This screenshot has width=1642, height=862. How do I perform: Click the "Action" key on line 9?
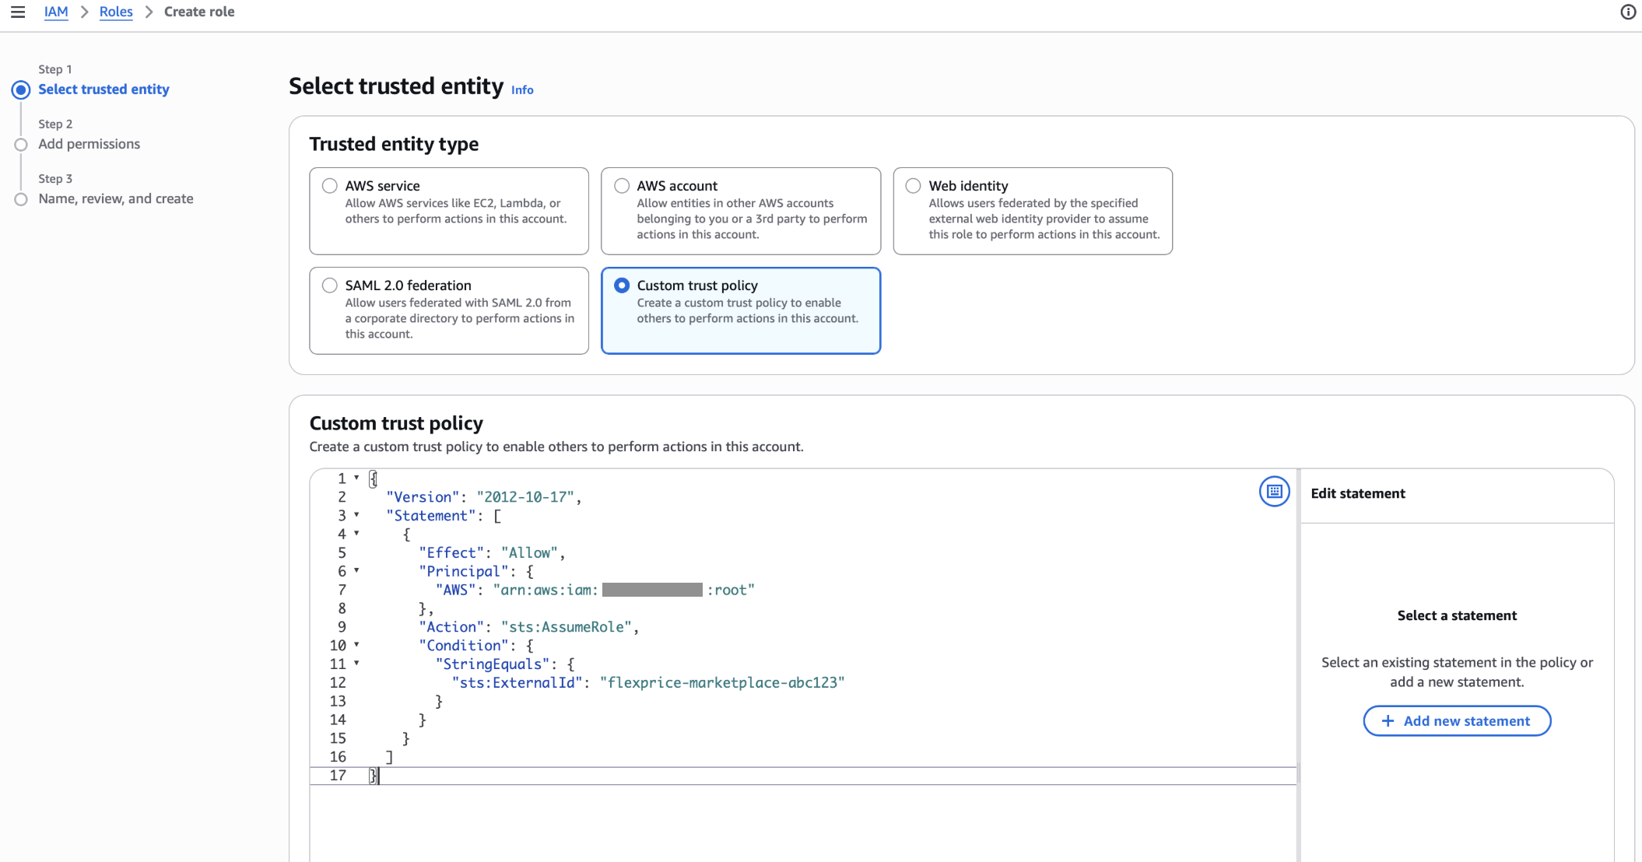point(451,627)
